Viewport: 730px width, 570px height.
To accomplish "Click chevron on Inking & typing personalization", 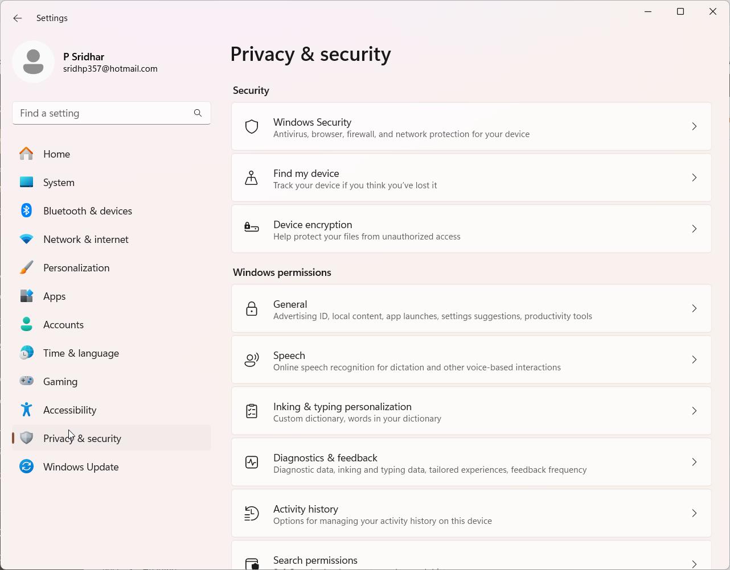I will (694, 411).
